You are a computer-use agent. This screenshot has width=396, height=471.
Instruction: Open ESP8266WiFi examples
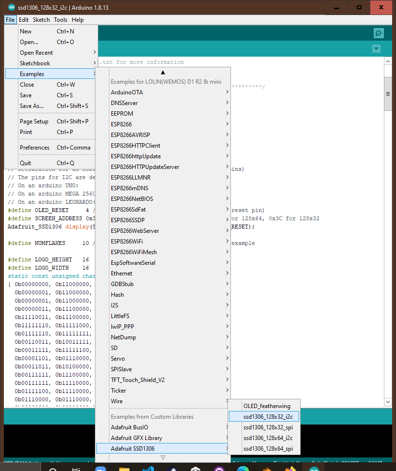(x=163, y=242)
